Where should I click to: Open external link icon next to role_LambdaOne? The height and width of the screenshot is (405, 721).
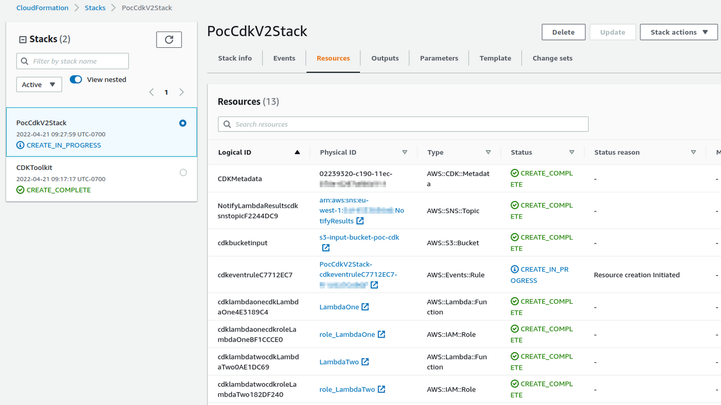[381, 334]
